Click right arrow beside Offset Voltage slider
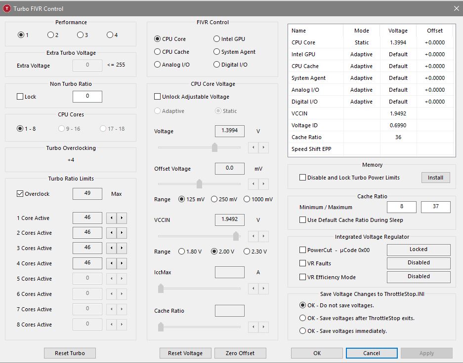This screenshot has width=463, height=363. 263,184
